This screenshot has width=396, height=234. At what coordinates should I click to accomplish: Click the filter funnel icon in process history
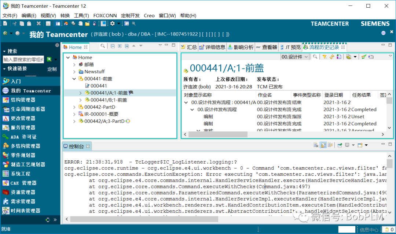pyautogui.click(x=324, y=57)
